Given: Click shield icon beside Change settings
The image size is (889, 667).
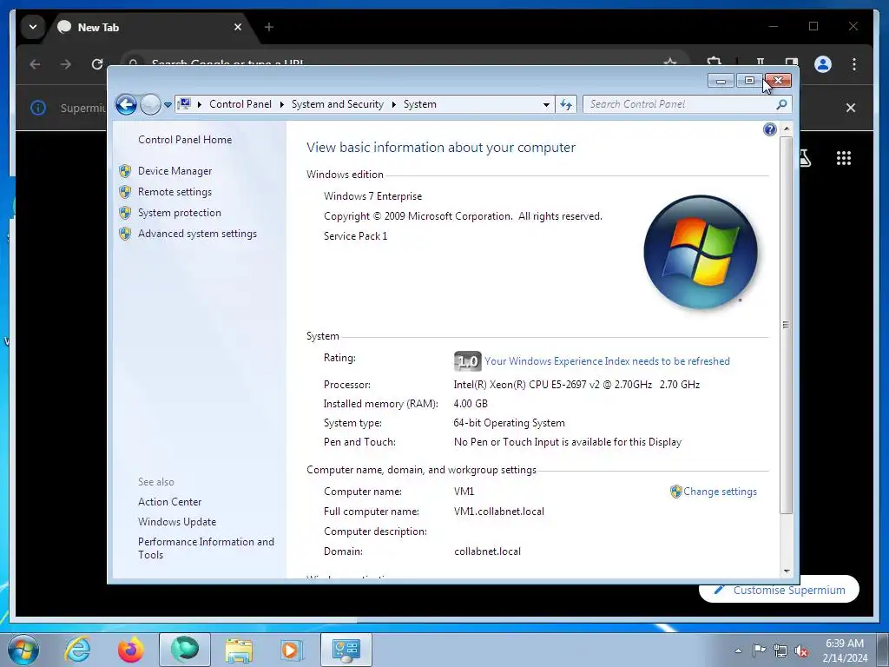Looking at the screenshot, I should click(675, 492).
